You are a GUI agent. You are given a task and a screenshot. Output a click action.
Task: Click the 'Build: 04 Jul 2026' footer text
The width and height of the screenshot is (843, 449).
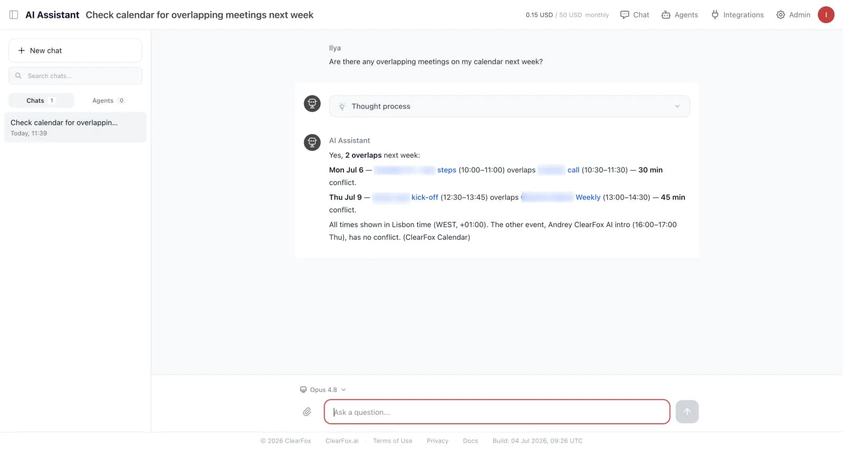(x=537, y=441)
